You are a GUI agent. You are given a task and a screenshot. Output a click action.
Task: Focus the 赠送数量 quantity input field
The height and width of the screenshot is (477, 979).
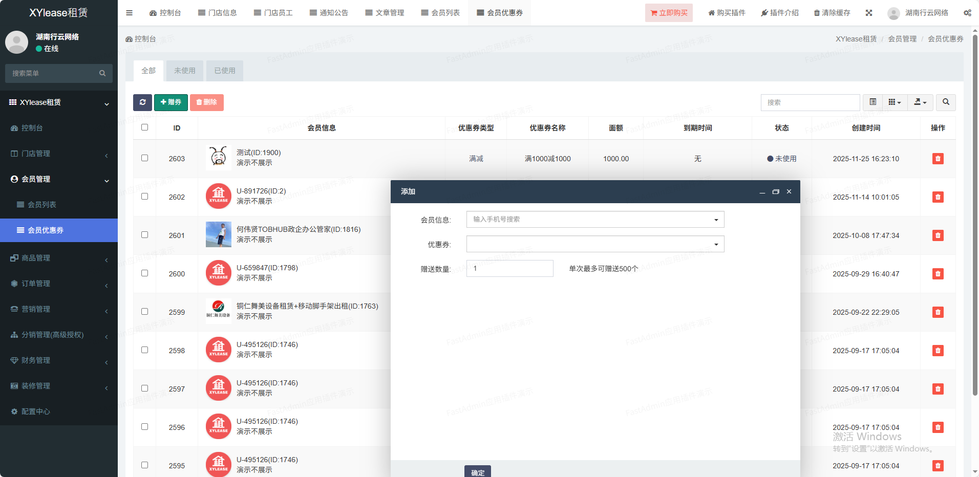[x=509, y=269]
